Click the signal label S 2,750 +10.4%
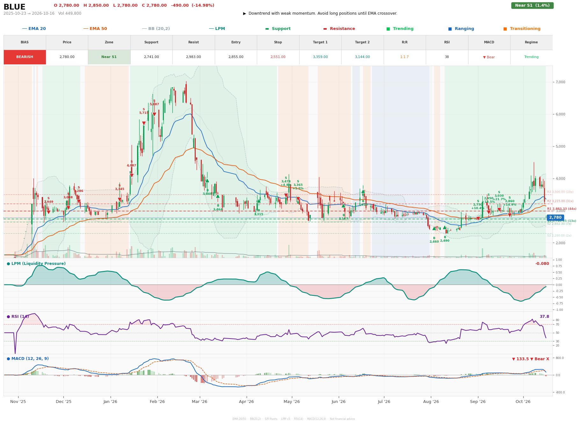Image resolution: width=580 pixels, height=424 pixels. (478, 205)
